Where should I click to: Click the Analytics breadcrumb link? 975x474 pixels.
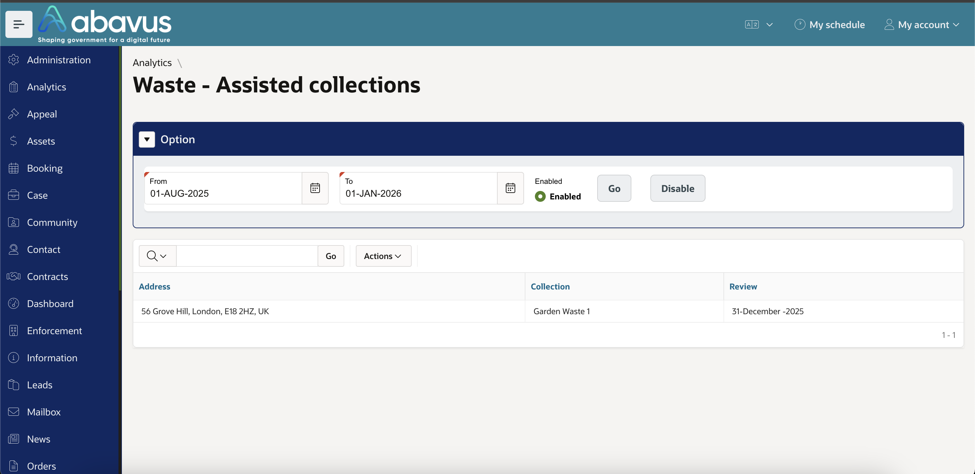coord(152,63)
